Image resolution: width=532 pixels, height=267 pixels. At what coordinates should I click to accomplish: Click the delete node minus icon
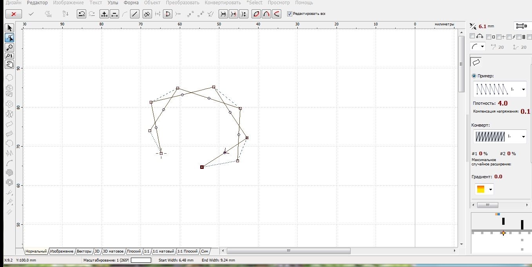coord(114,14)
